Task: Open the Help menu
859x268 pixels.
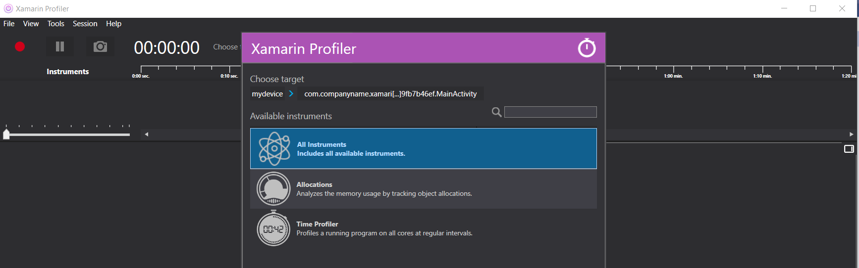Action: (113, 24)
